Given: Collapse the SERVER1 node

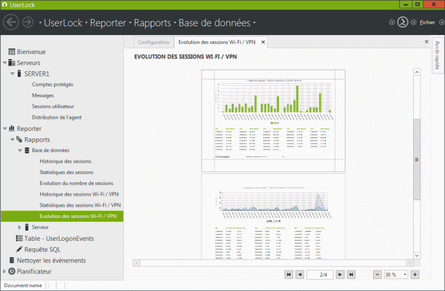Looking at the screenshot, I should [x=12, y=74].
